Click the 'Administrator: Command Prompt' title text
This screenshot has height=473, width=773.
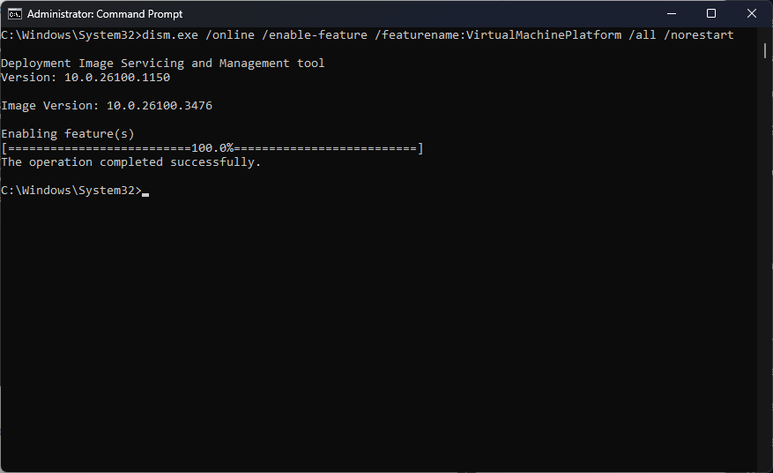[x=104, y=14]
